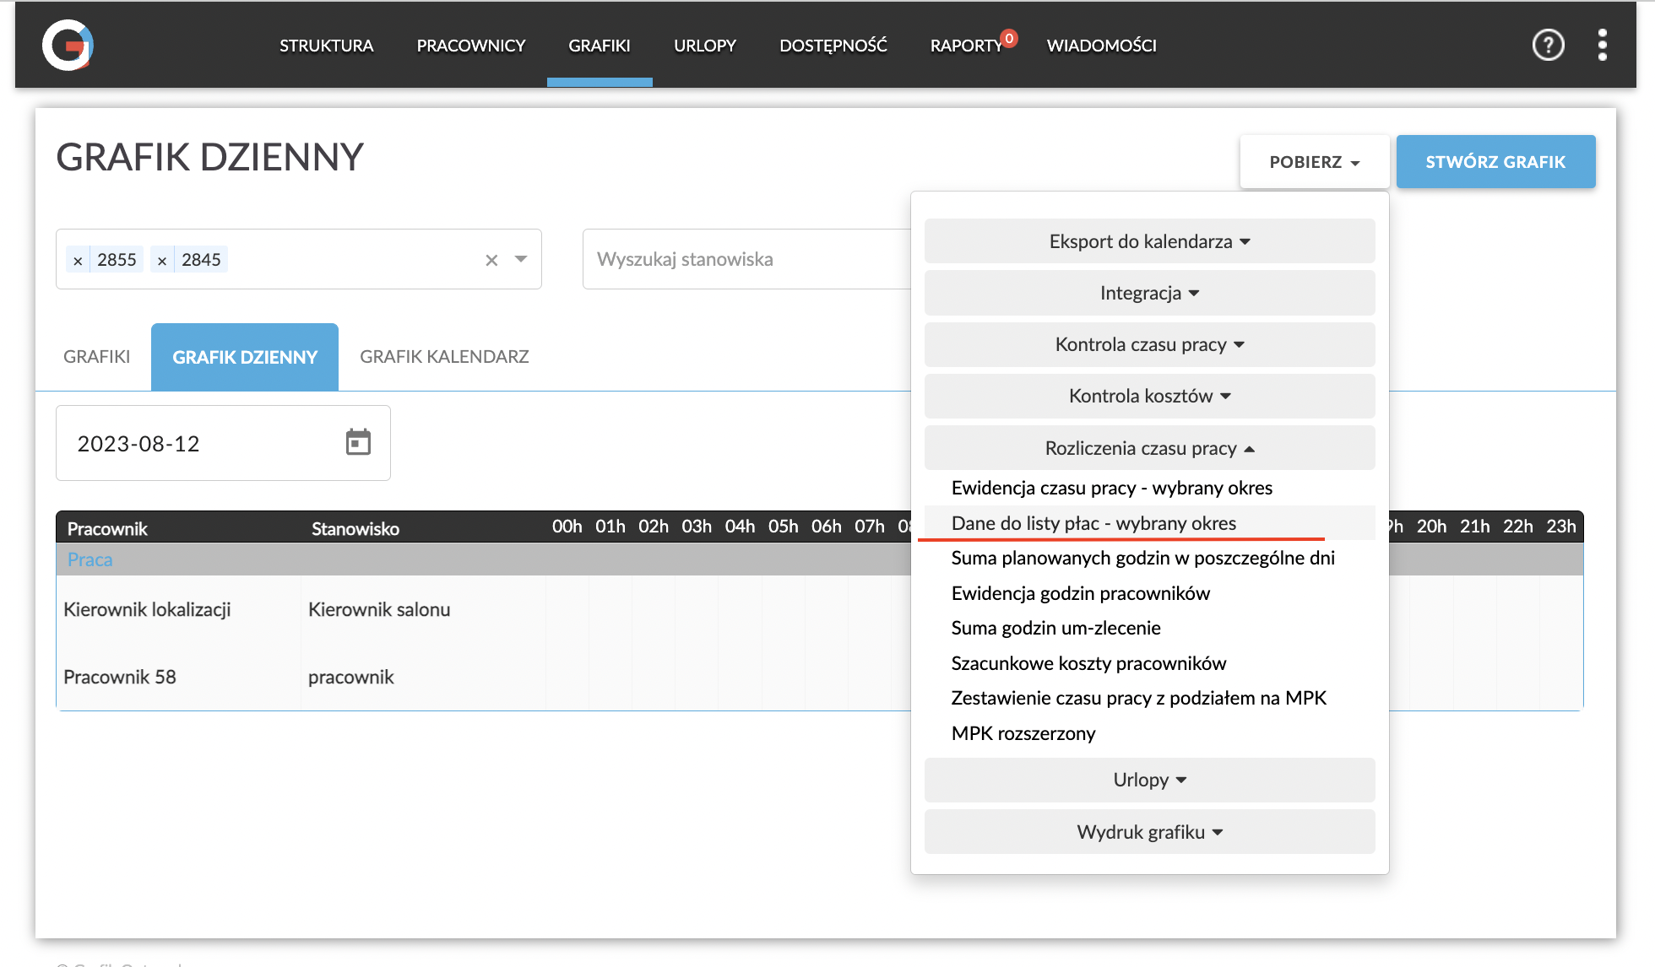Viewport: 1655px width, 967px height.
Task: Open the help question mark icon
Action: pyautogui.click(x=1548, y=46)
